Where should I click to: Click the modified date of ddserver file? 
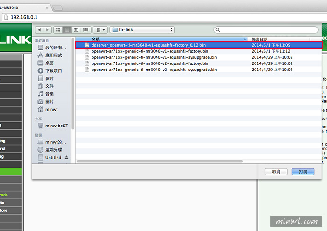271,45
